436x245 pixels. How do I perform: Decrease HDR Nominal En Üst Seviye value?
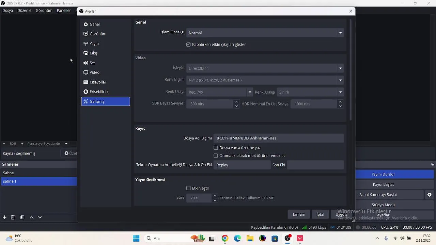click(340, 106)
